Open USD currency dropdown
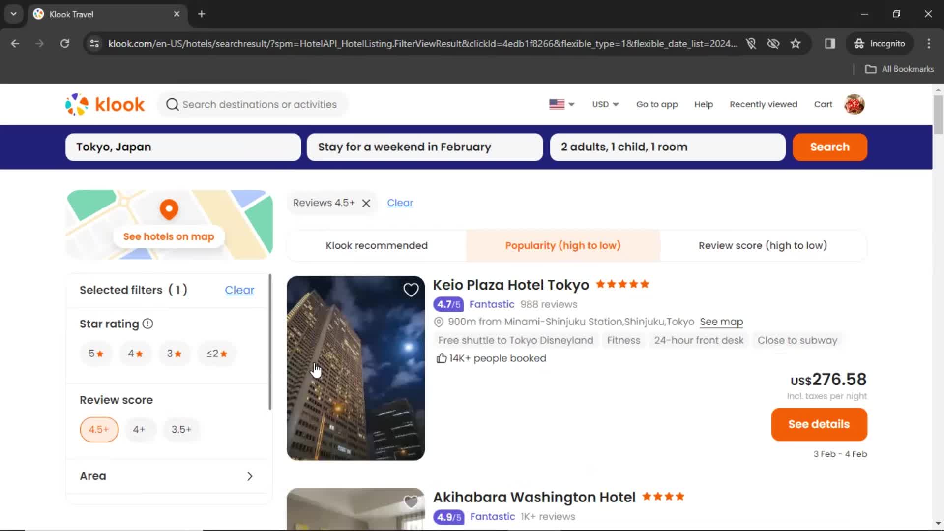Image resolution: width=944 pixels, height=531 pixels. tap(605, 104)
